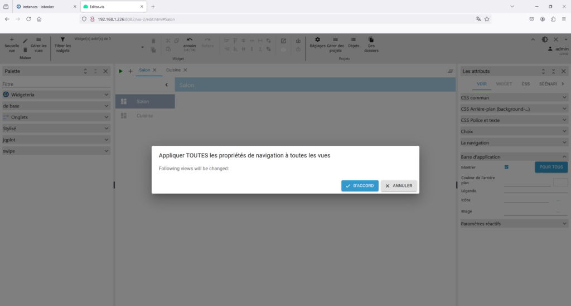This screenshot has height=306, width=571.
Task: Close the Salon tab
Action: pyautogui.click(x=155, y=70)
